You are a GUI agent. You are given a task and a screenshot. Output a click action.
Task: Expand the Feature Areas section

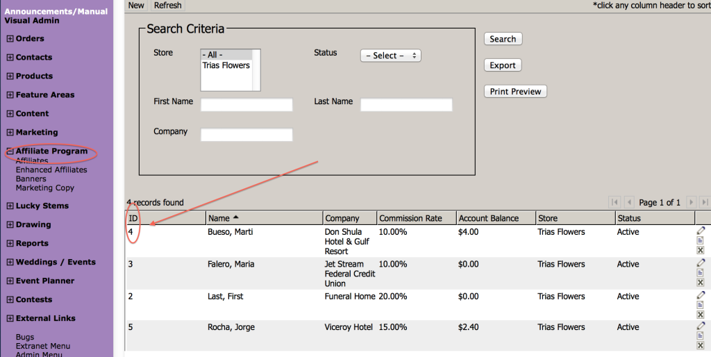[x=10, y=95]
